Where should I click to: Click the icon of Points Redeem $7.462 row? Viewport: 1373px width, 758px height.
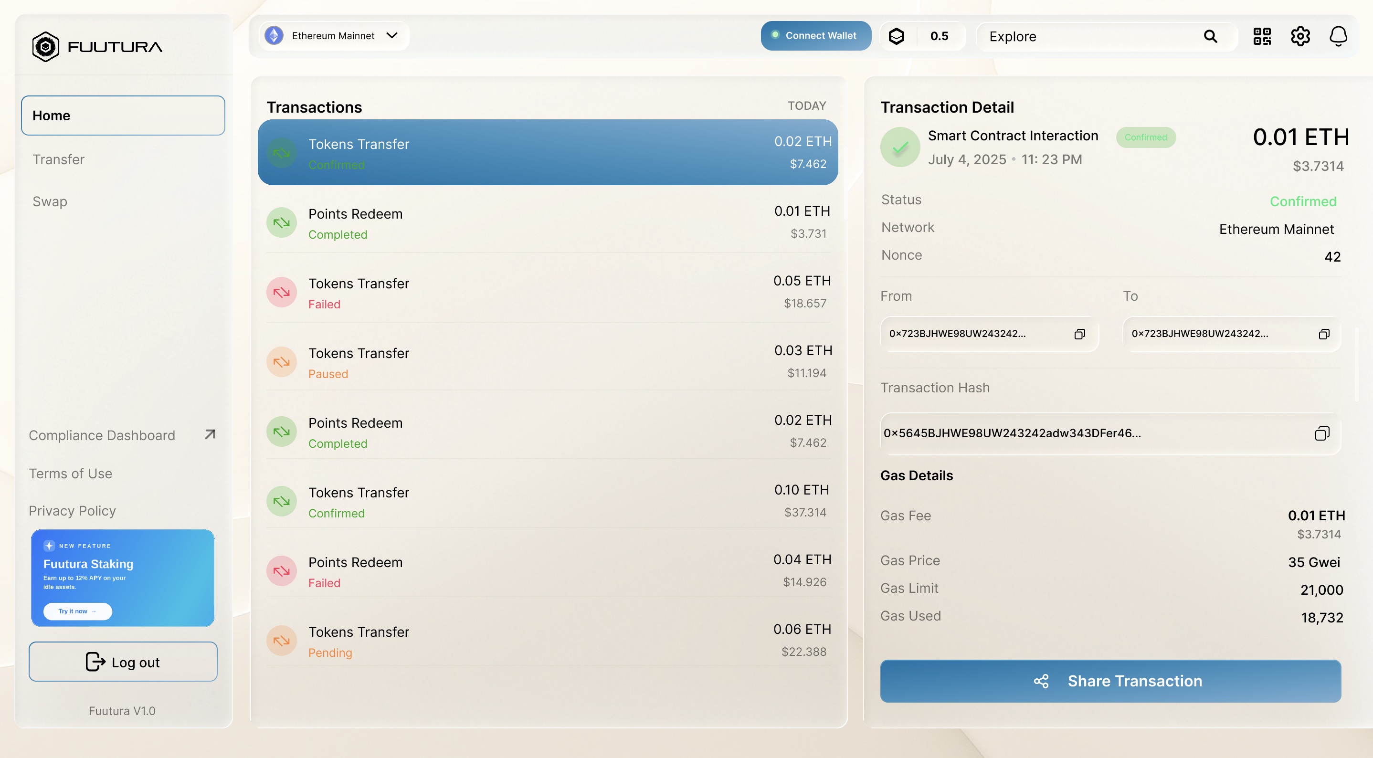[x=281, y=432]
